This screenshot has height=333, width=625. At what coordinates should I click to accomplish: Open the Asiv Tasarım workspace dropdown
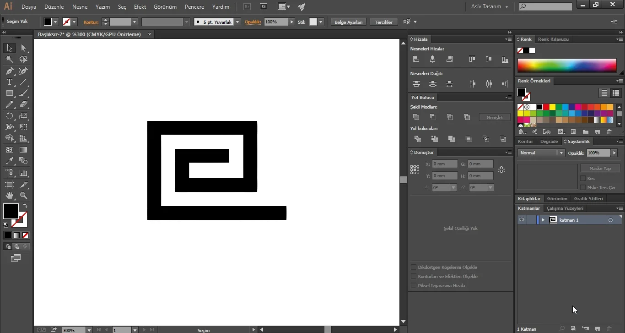tap(490, 7)
